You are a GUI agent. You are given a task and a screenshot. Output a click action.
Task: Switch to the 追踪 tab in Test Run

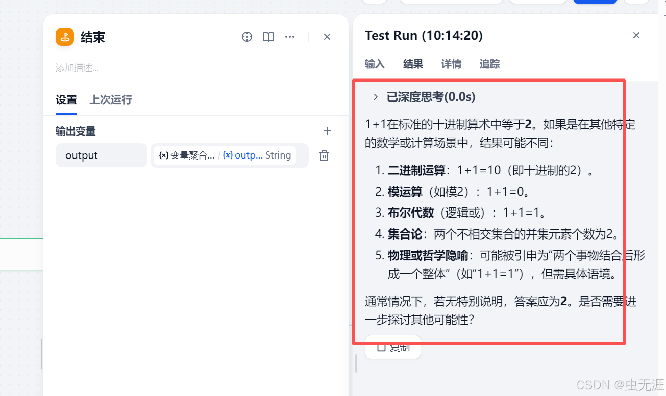[x=489, y=64]
